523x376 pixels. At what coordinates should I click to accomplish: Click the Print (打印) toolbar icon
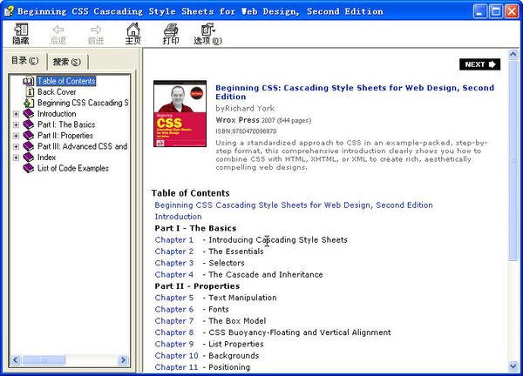click(x=171, y=34)
